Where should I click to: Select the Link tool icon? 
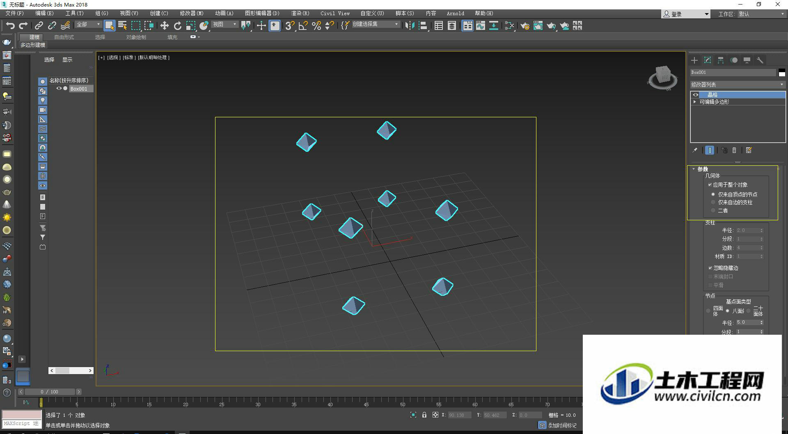click(x=39, y=25)
